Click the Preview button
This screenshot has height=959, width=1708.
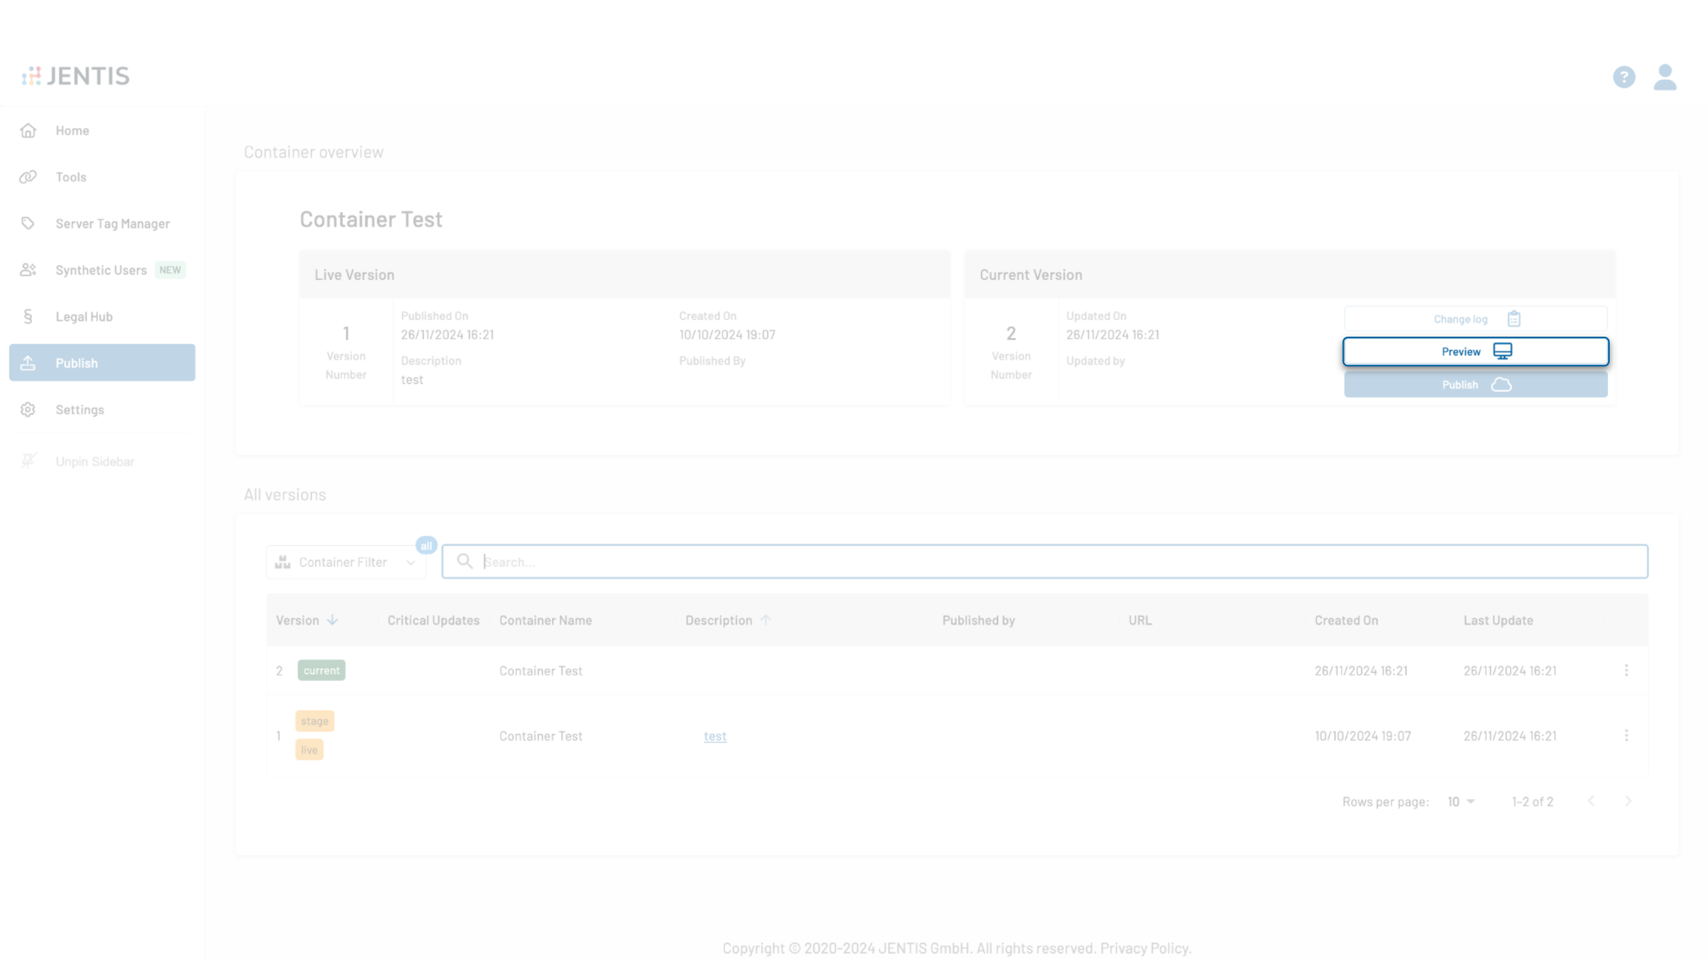(x=1475, y=351)
